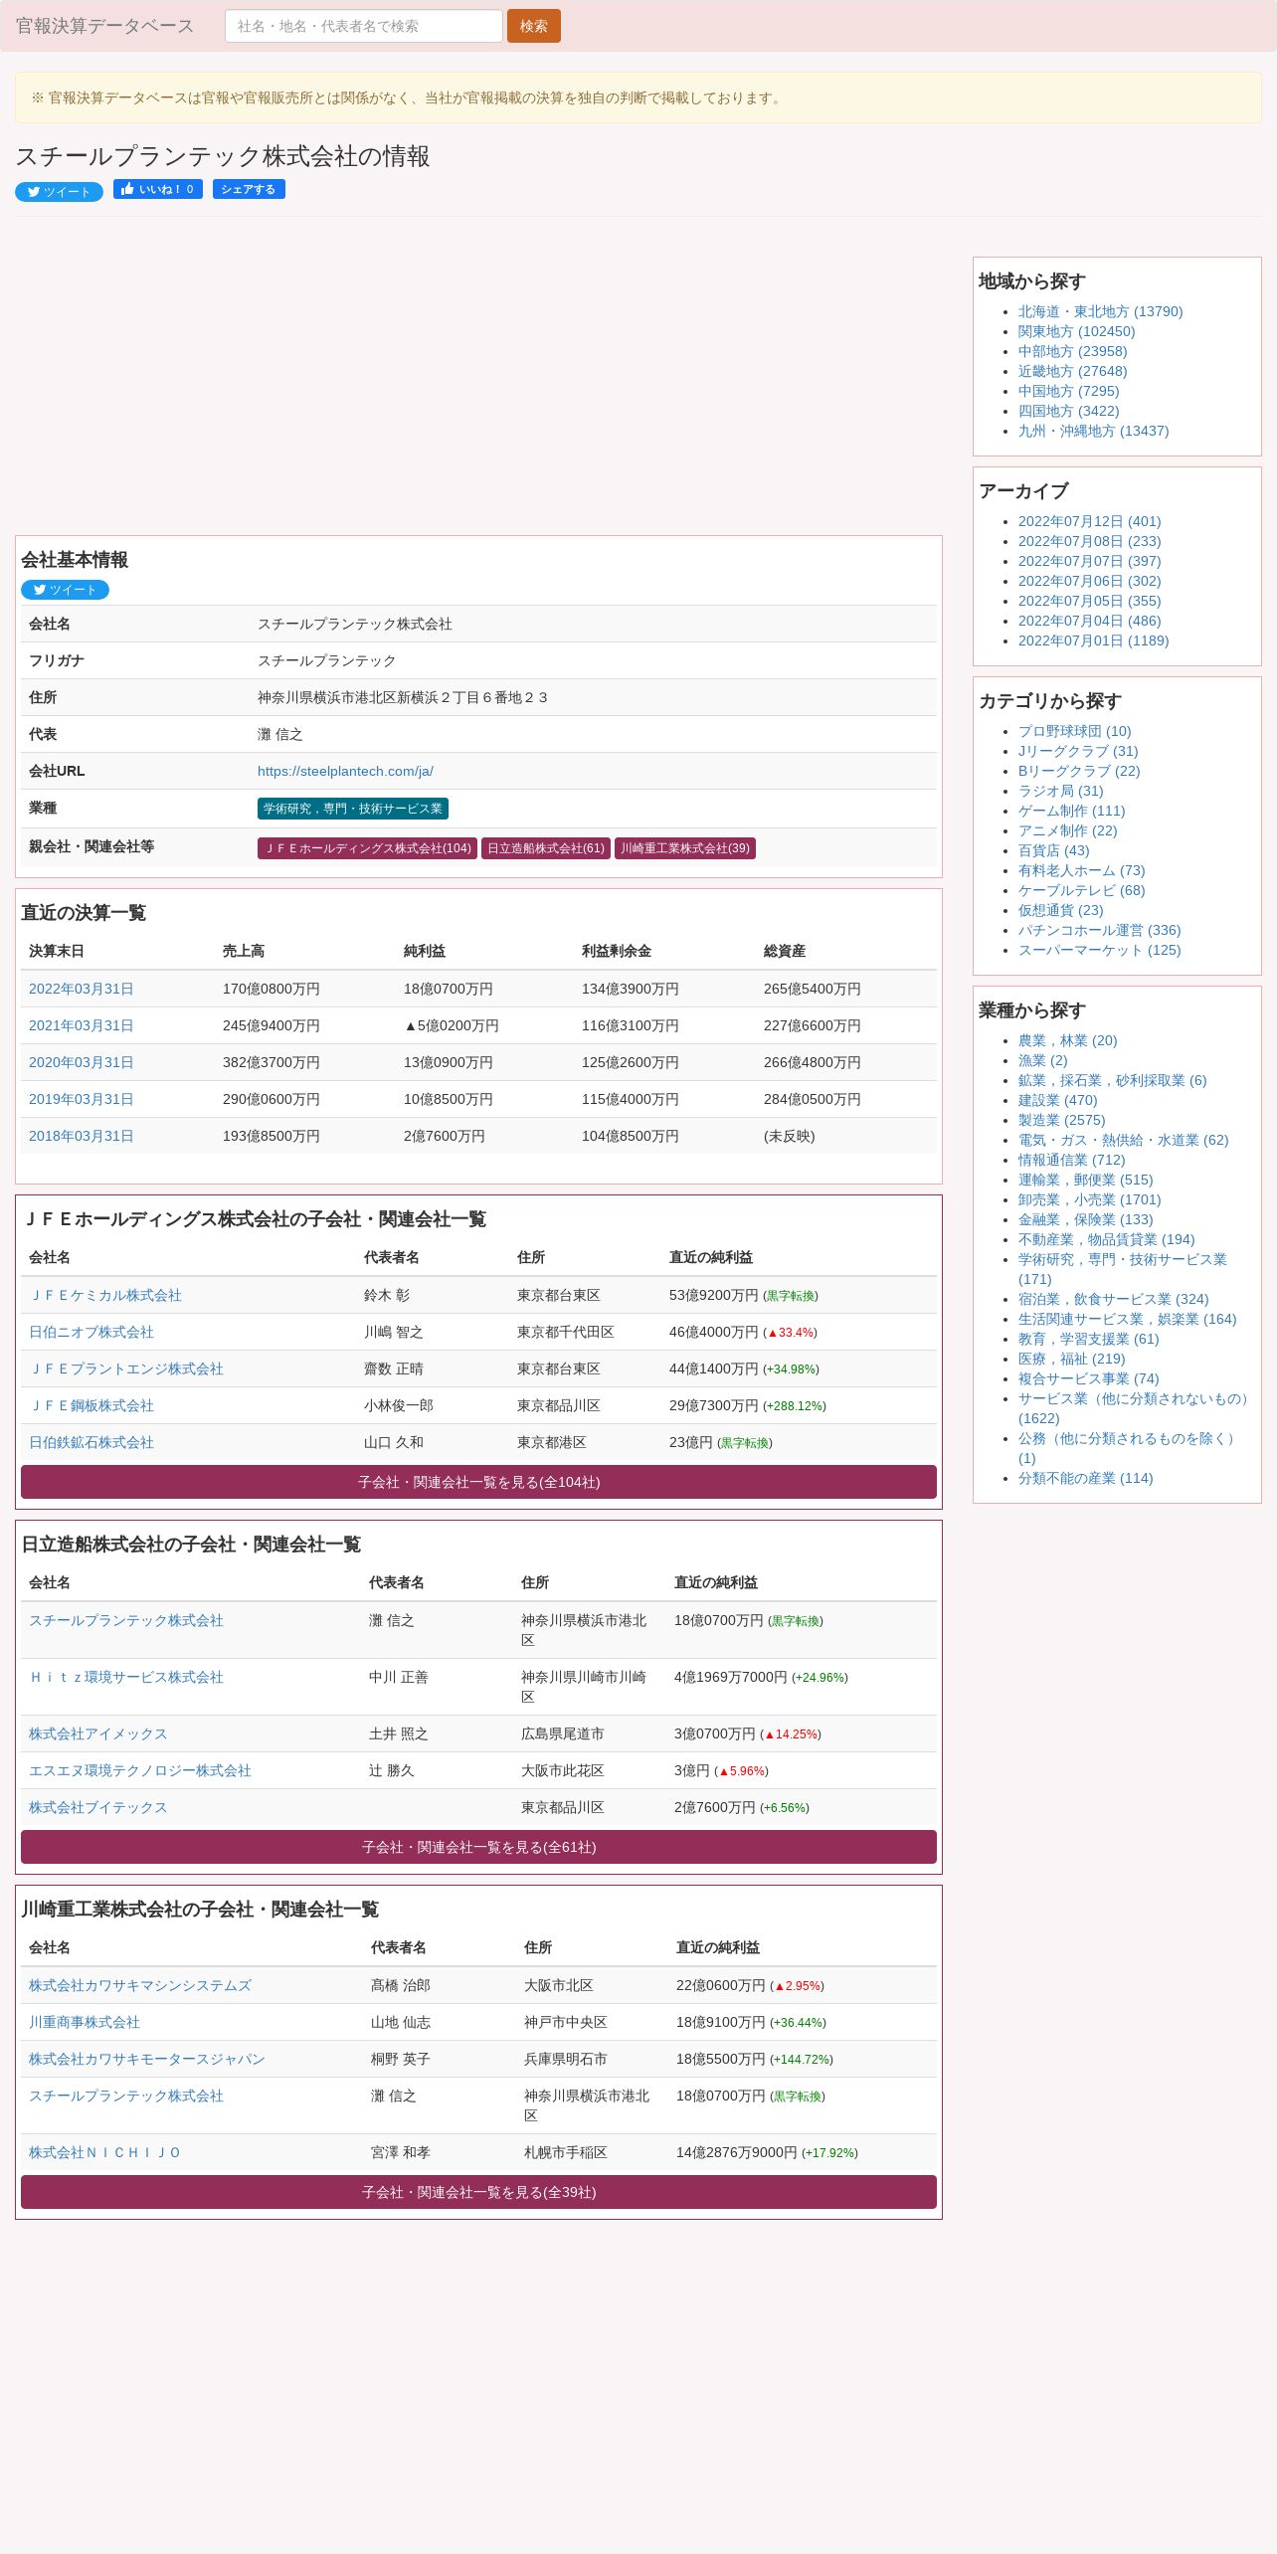Click net profit value 18億0700万円 for 2022

(448, 989)
